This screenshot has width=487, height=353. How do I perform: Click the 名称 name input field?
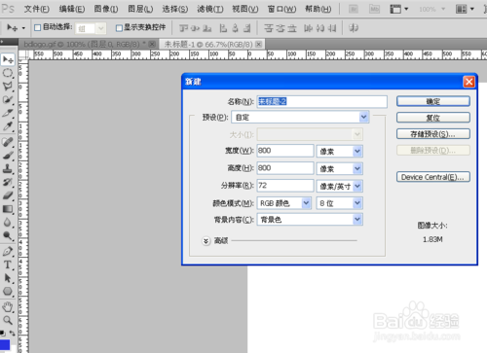[322, 101]
